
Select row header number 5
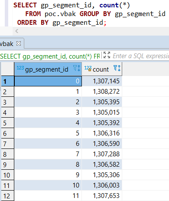click(x=7, y=123)
